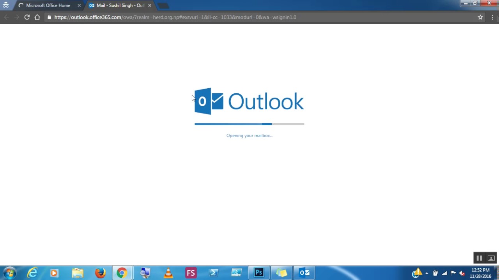The height and width of the screenshot is (280, 499).
Task: Open the clock showing 12:52 PM
Action: pyautogui.click(x=480, y=273)
